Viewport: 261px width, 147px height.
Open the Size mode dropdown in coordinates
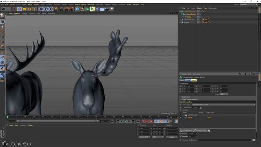(158, 137)
